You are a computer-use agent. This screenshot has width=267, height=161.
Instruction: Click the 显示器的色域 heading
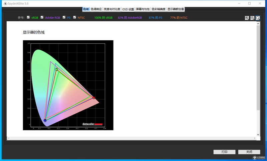pyautogui.click(x=34, y=32)
